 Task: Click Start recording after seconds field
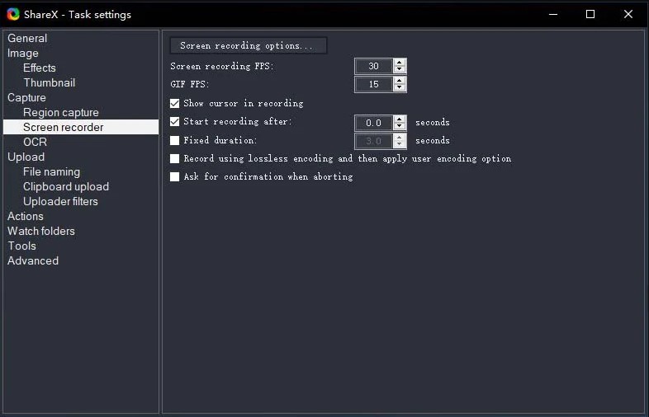373,123
